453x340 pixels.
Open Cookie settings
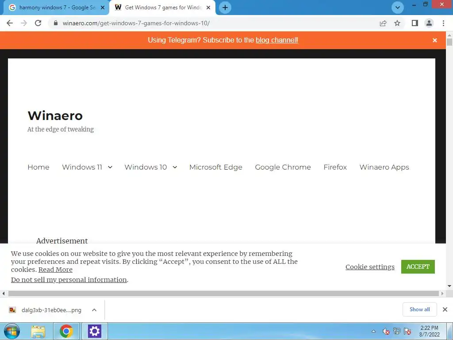point(370,267)
